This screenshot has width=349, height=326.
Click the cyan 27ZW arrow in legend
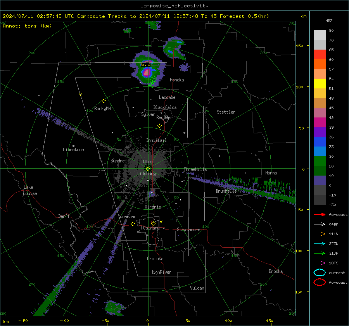coord(320,244)
